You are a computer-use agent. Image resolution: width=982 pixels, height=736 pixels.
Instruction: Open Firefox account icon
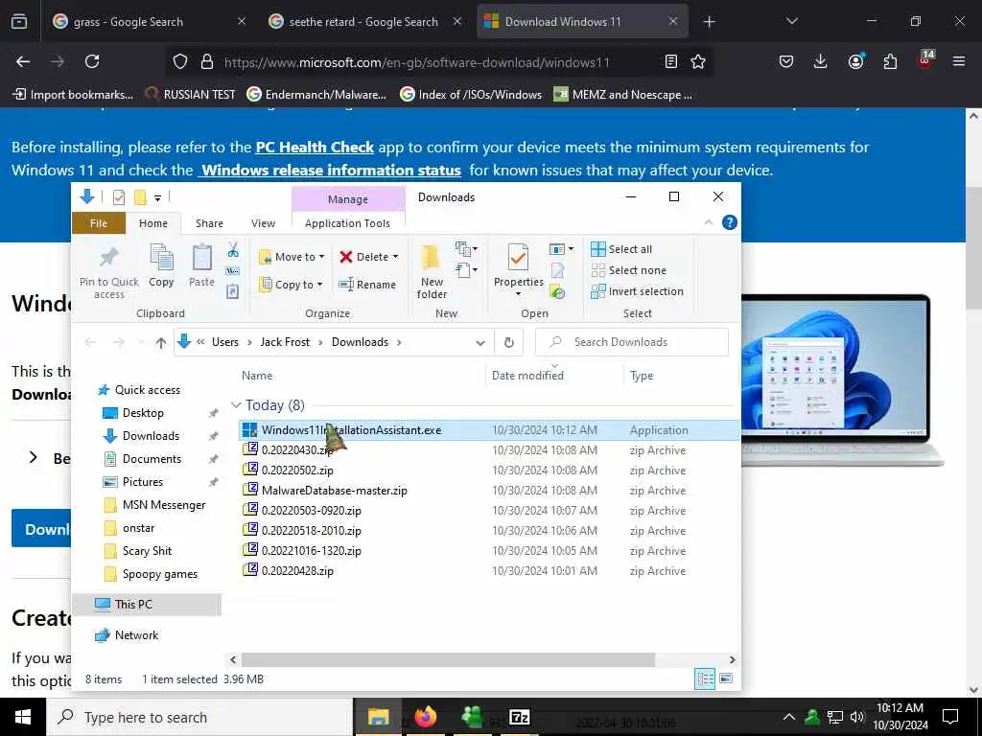pyautogui.click(x=855, y=61)
